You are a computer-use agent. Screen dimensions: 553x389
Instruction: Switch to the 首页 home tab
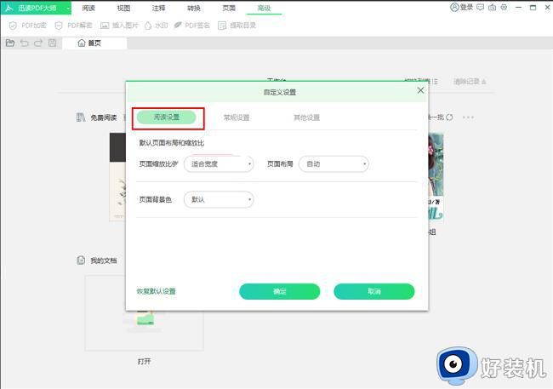click(x=94, y=43)
